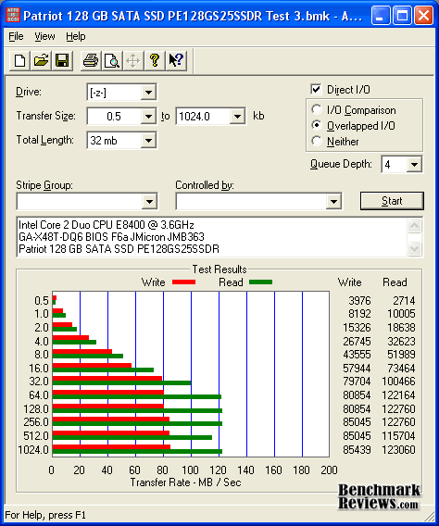The height and width of the screenshot is (526, 439).
Task: Save results using floppy disk icon
Action: (62, 61)
